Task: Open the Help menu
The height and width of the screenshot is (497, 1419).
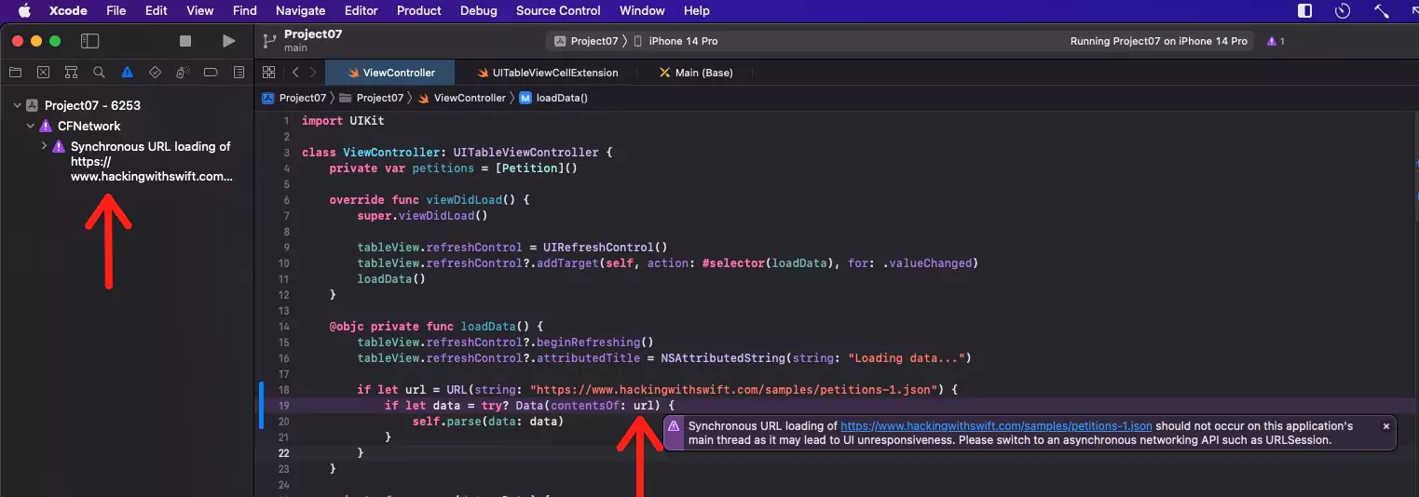Action: (697, 10)
